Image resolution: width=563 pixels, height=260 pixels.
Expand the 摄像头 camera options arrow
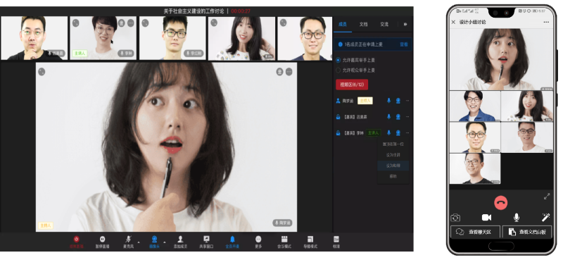[165, 242]
